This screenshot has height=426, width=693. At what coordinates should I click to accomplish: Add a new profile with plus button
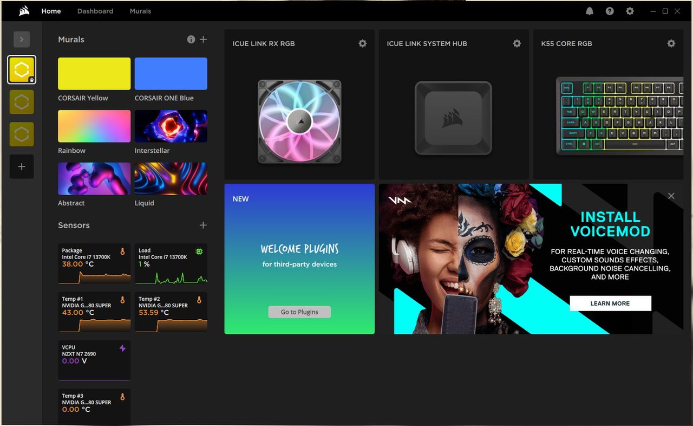point(22,166)
